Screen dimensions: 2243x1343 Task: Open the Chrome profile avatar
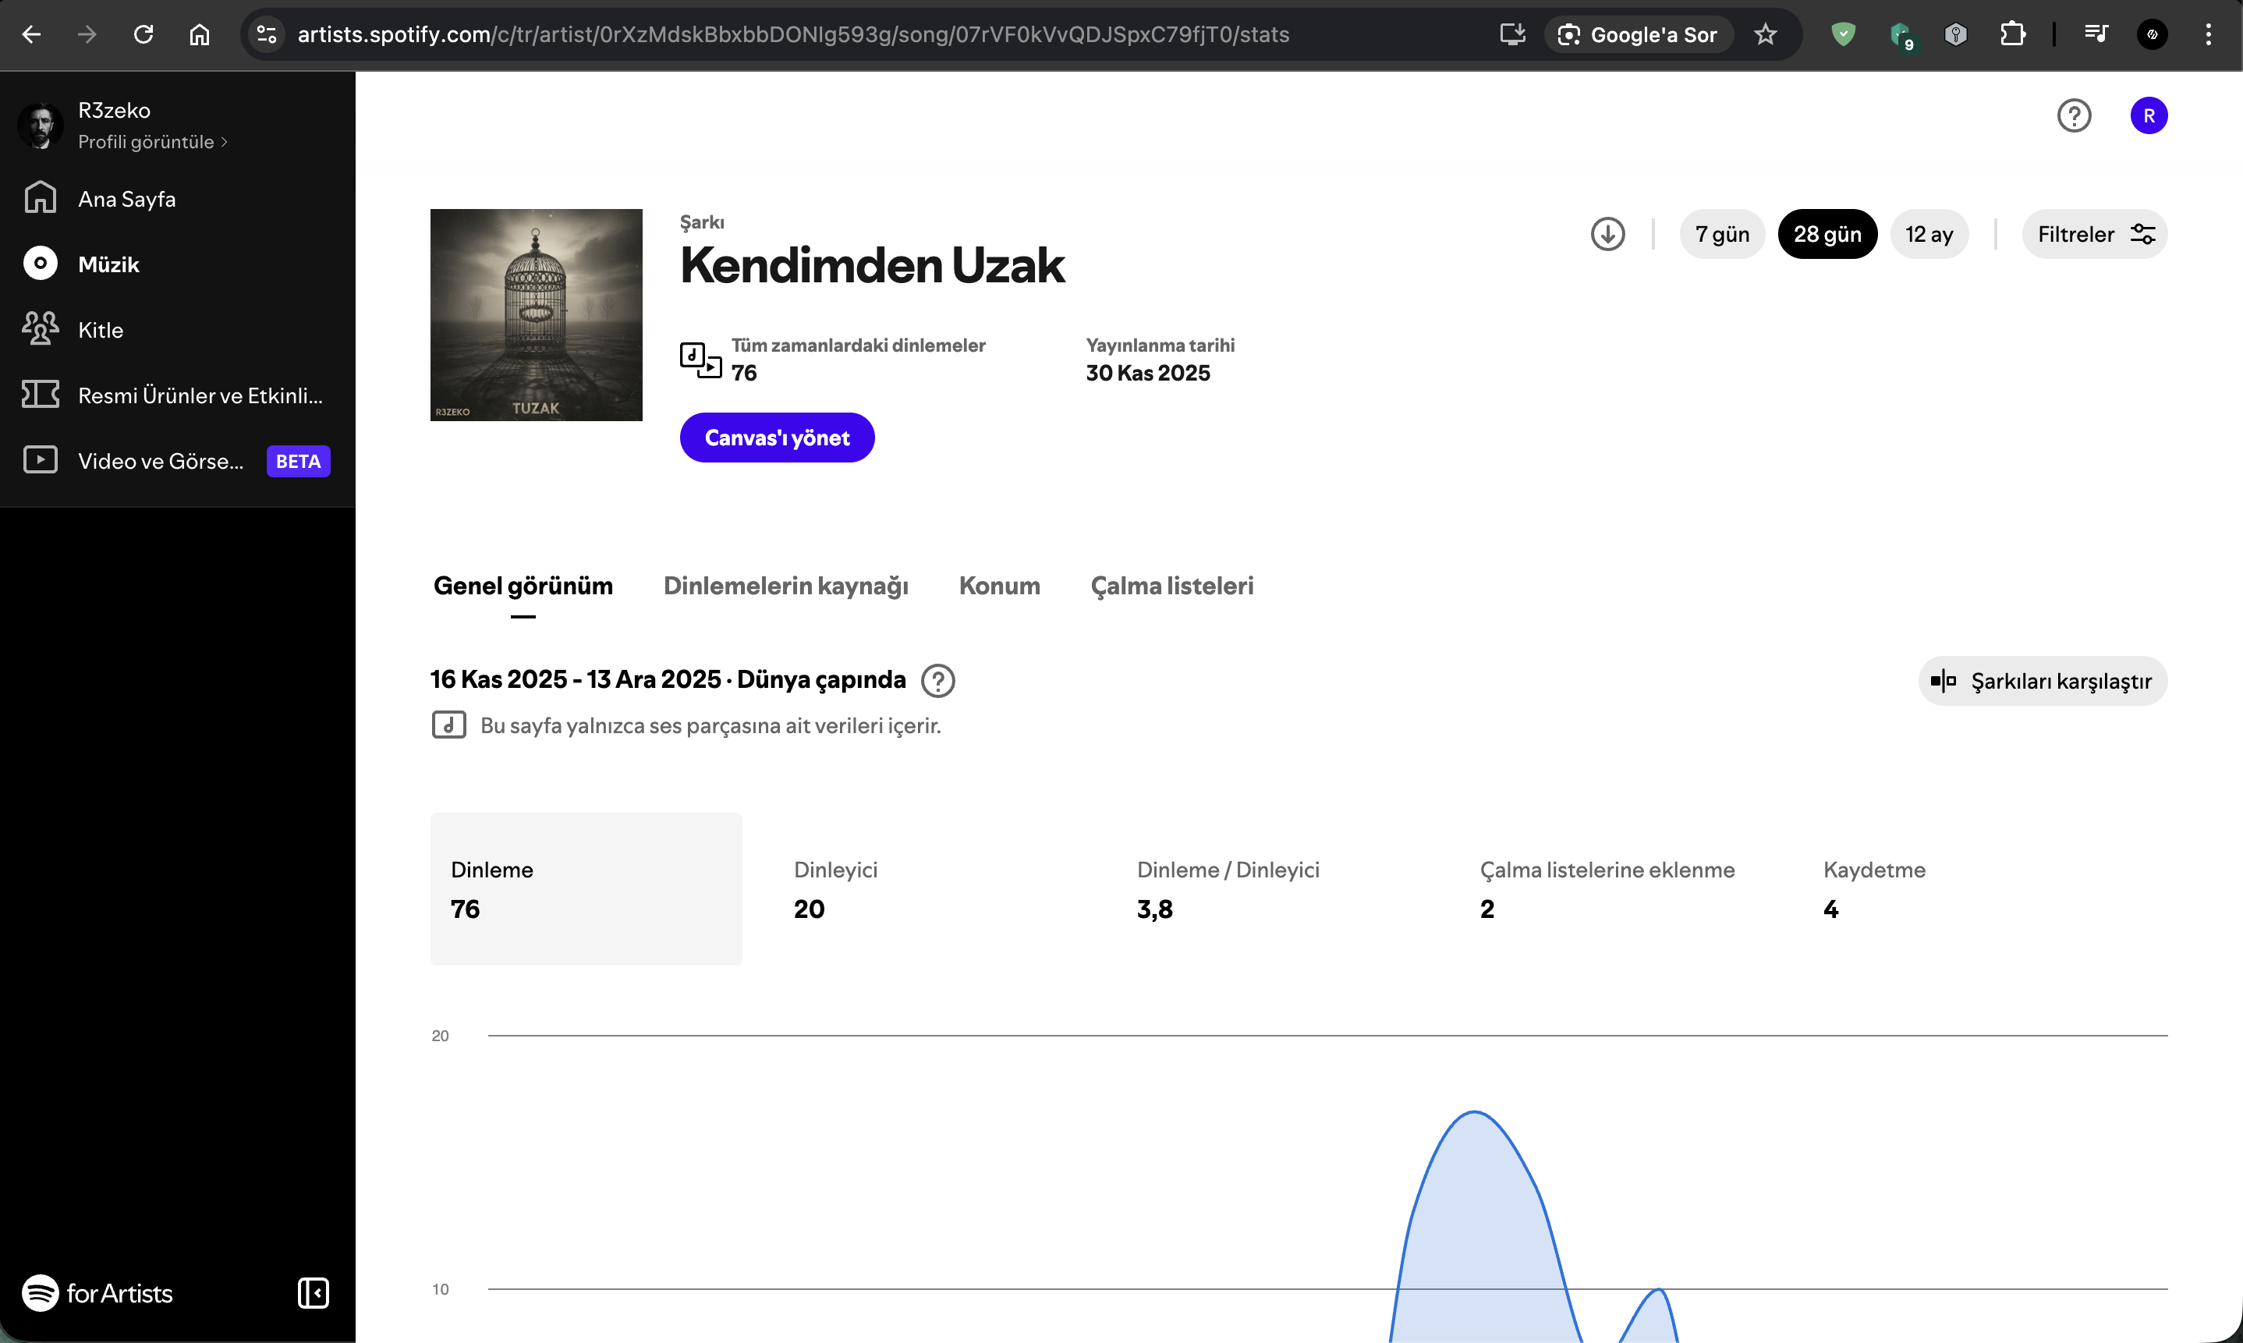click(2153, 34)
